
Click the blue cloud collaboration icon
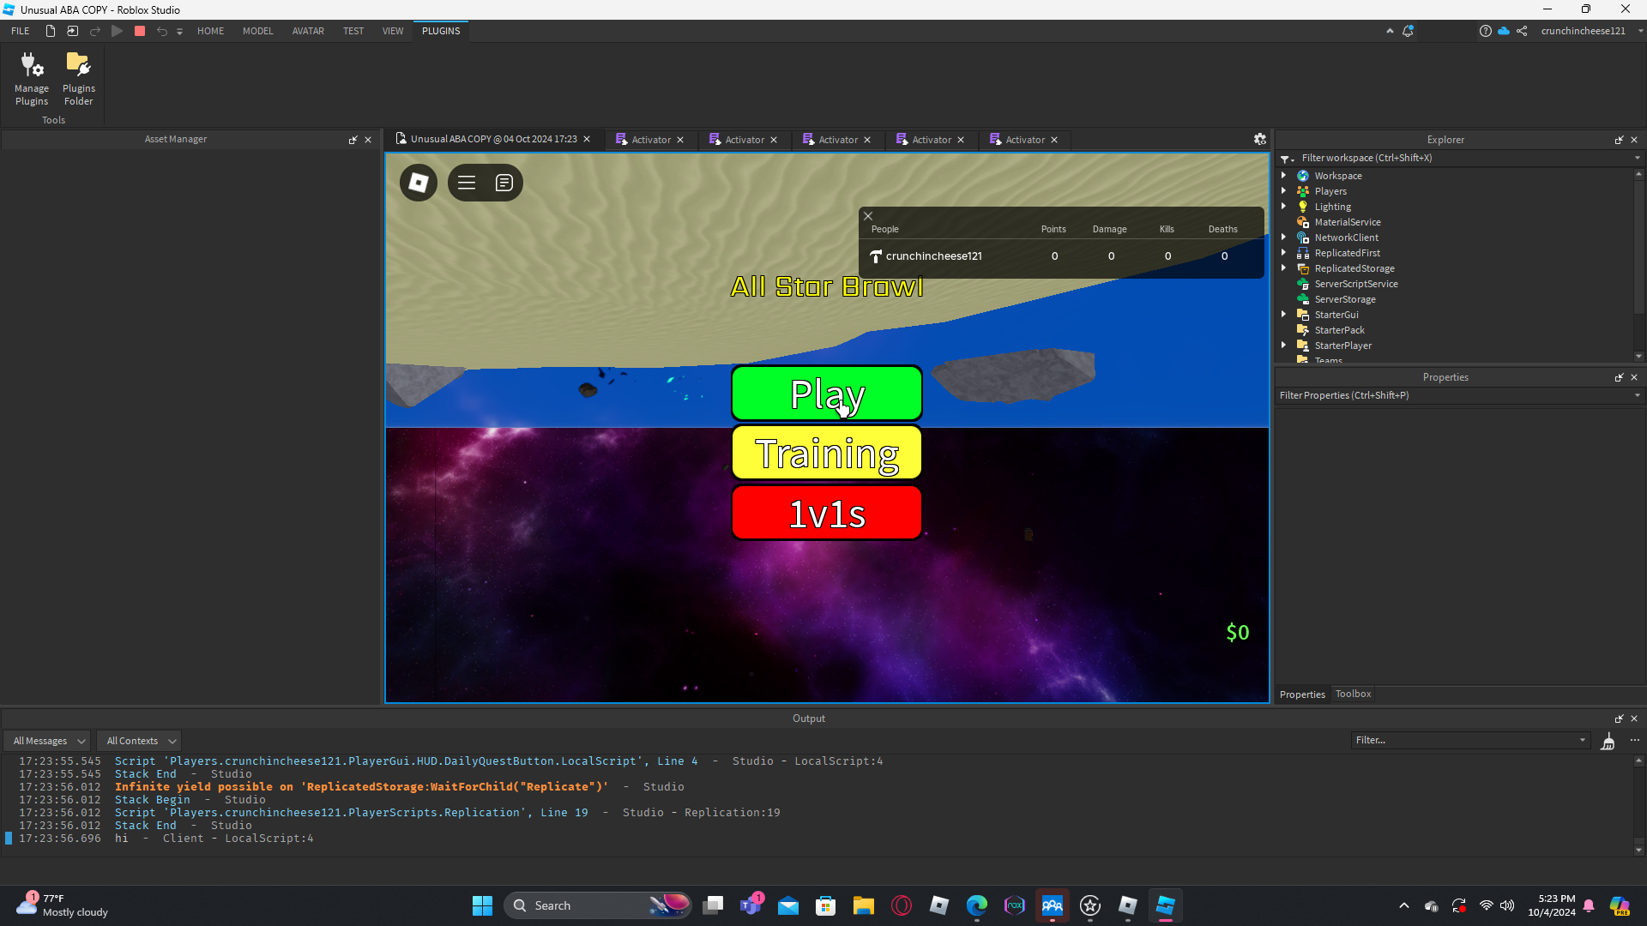coord(1504,31)
